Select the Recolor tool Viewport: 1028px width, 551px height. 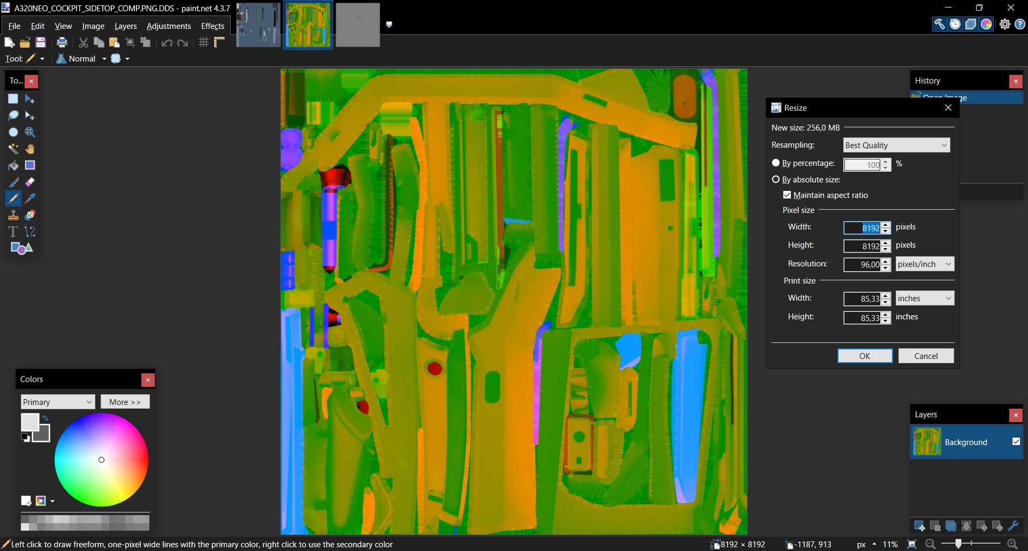[30, 215]
